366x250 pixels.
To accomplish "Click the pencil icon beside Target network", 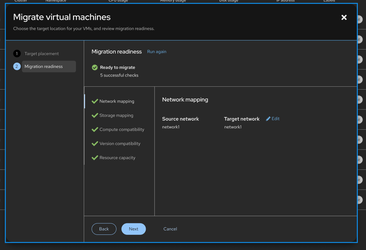I will 268,119.
